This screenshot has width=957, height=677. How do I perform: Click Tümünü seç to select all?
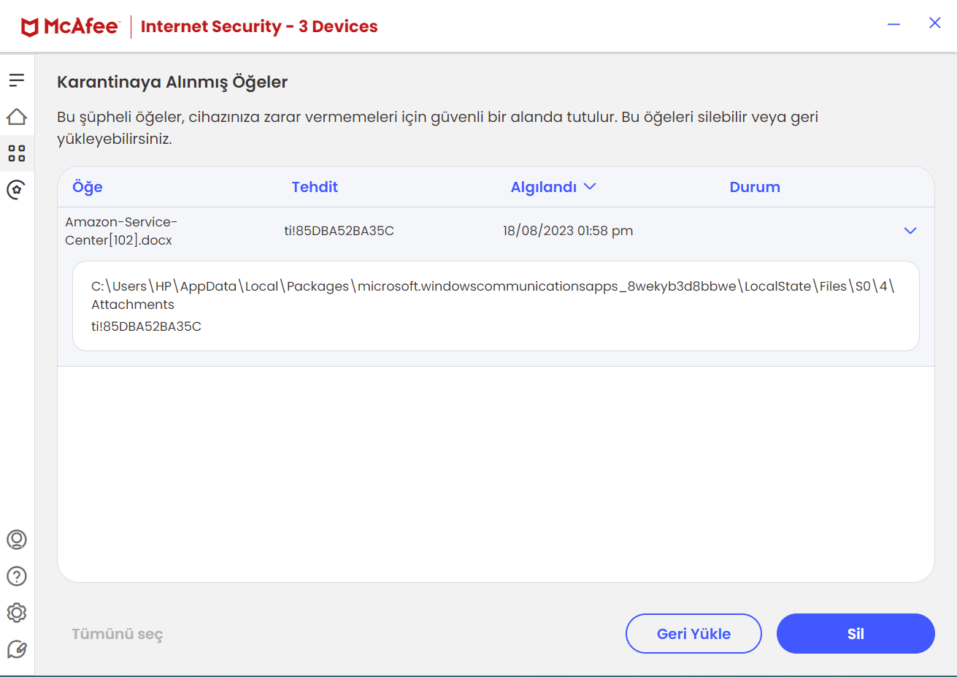118,634
